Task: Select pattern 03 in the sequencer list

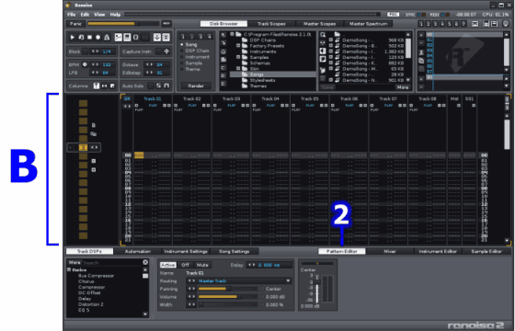Action: 429,51
